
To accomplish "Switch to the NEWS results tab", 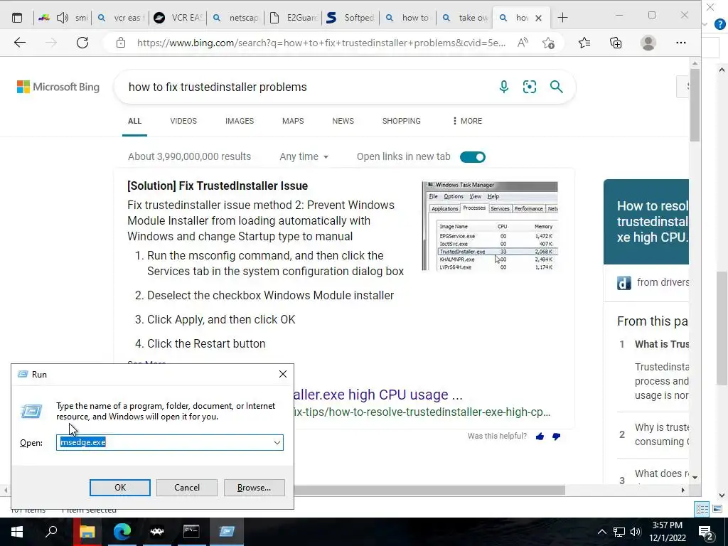I will click(343, 121).
